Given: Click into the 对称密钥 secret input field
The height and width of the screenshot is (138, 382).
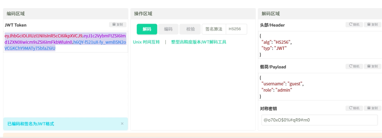Looking at the screenshot, I should (319, 120).
